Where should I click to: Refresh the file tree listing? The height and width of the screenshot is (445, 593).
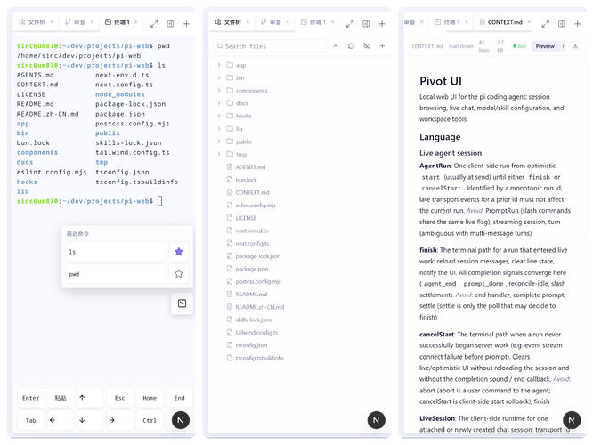(x=351, y=45)
